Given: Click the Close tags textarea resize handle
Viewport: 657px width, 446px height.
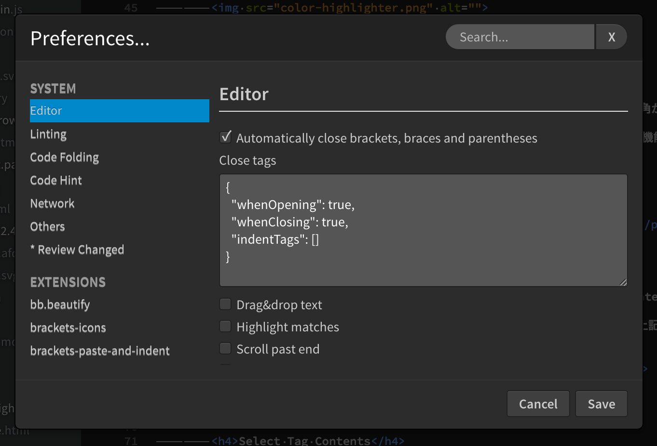Looking at the screenshot, I should point(623,283).
